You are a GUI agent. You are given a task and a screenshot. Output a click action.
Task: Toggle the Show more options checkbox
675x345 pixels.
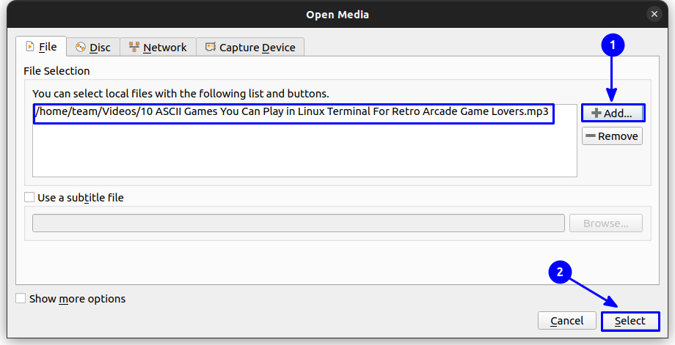click(21, 298)
